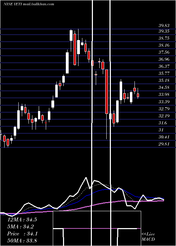Click the Price : 34.1 readout
The image size is (176, 246).
click(x=22, y=234)
